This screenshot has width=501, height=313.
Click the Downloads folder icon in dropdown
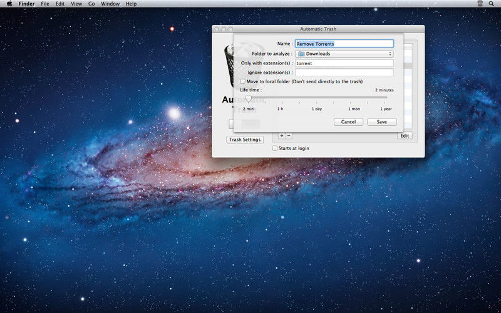(301, 54)
